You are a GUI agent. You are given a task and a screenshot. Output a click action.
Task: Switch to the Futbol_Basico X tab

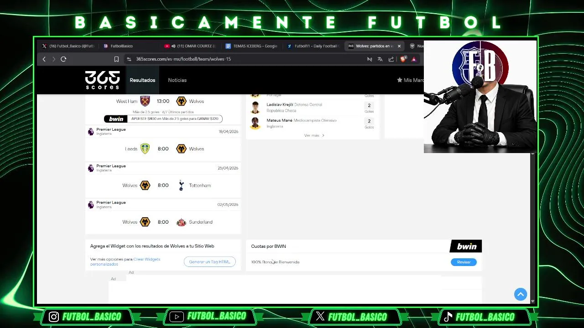click(x=68, y=46)
